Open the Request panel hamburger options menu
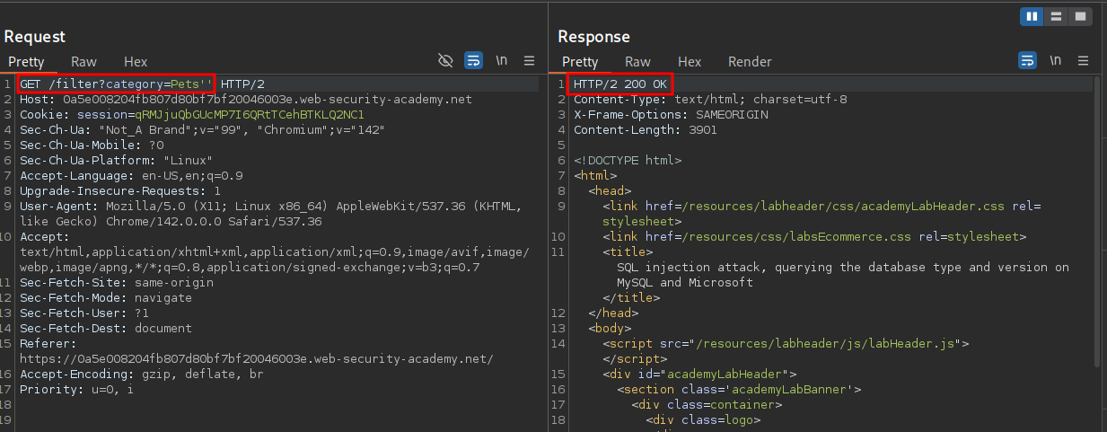The width and height of the screenshot is (1107, 432). coord(529,61)
